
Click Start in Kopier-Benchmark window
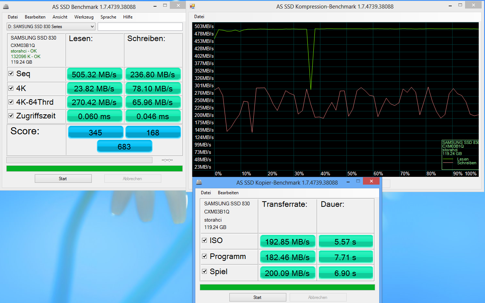click(x=257, y=297)
